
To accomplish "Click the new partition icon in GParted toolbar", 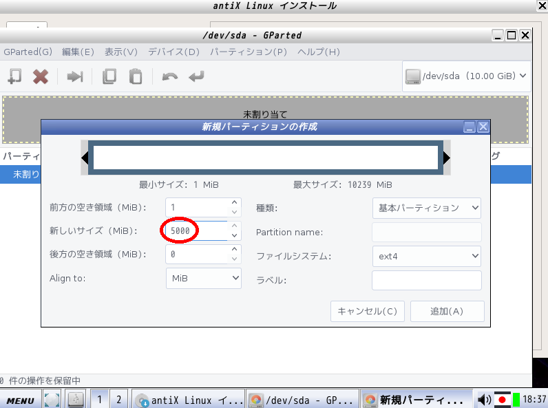I will coord(14,76).
